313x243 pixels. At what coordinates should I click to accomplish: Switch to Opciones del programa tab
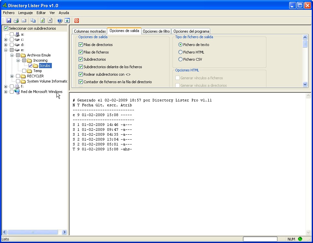tap(191, 31)
